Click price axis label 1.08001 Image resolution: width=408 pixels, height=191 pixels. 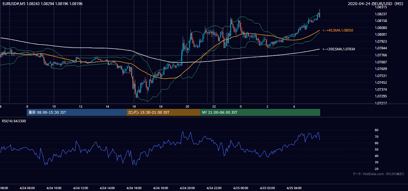pyautogui.click(x=381, y=34)
